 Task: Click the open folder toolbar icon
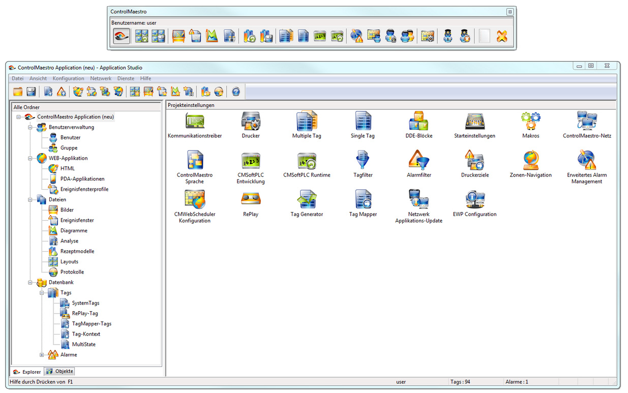[x=18, y=92]
